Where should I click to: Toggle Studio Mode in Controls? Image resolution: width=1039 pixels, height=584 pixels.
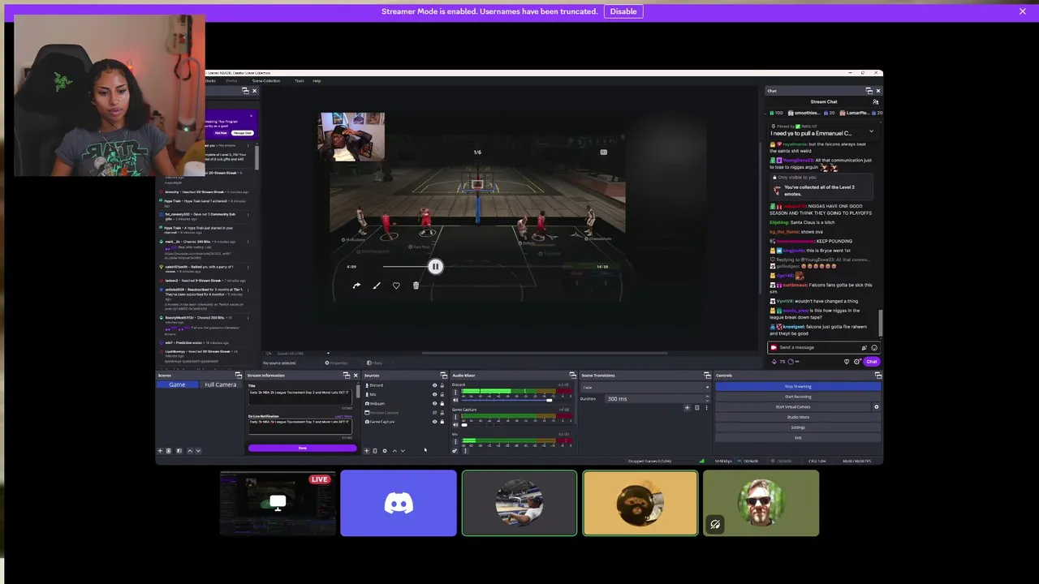tap(798, 417)
